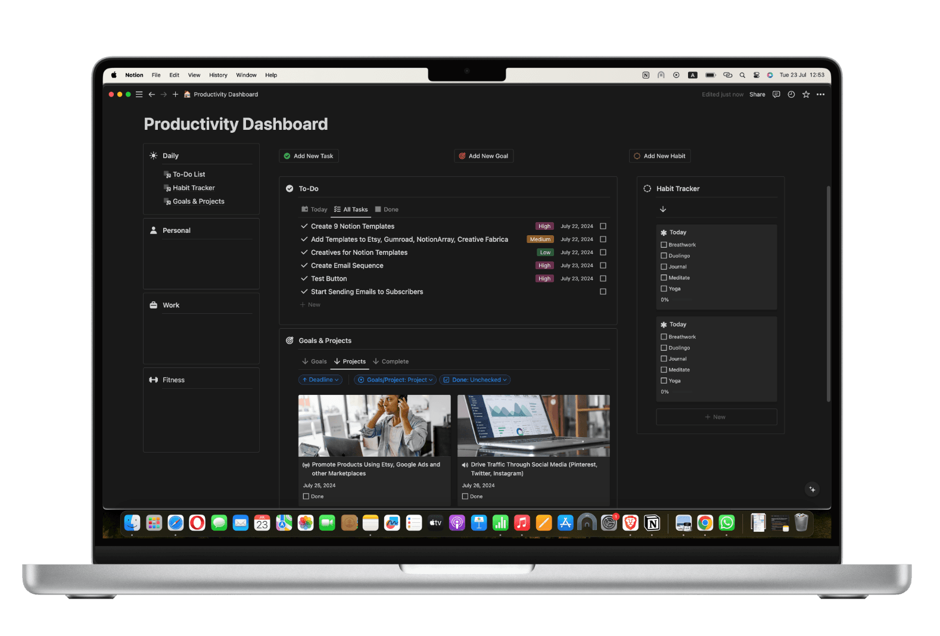Open the Drive Traffic project thumbnail
Image resolution: width=940 pixels, height=636 pixels.
533,425
